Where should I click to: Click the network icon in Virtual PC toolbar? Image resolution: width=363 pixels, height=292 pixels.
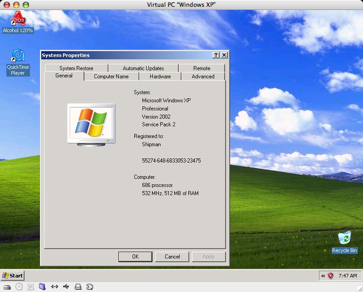pos(54,287)
